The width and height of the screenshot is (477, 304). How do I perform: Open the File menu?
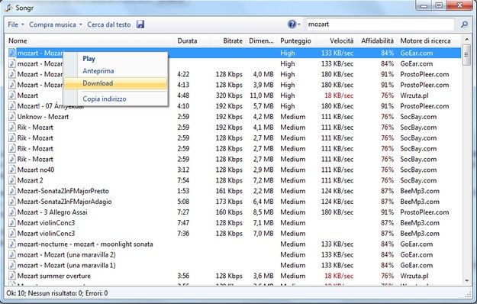tap(13, 24)
